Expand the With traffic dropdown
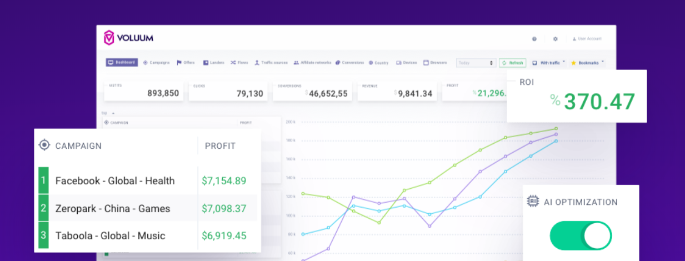 [x=548, y=63]
